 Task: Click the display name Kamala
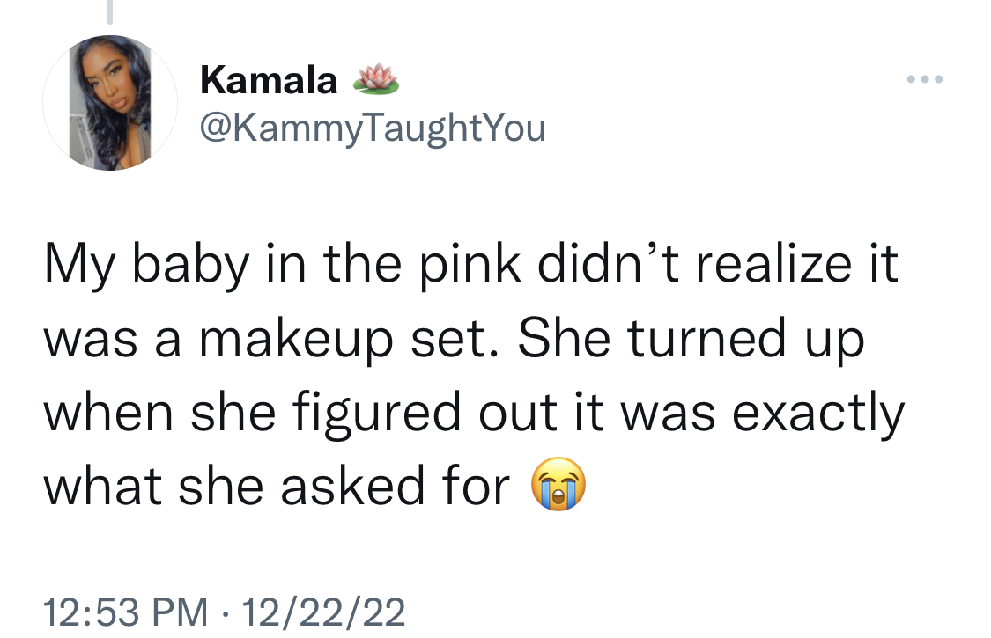269,80
